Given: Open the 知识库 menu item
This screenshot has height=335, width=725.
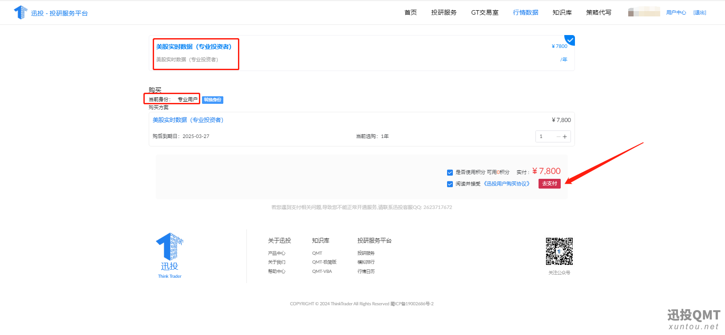Looking at the screenshot, I should point(562,12).
